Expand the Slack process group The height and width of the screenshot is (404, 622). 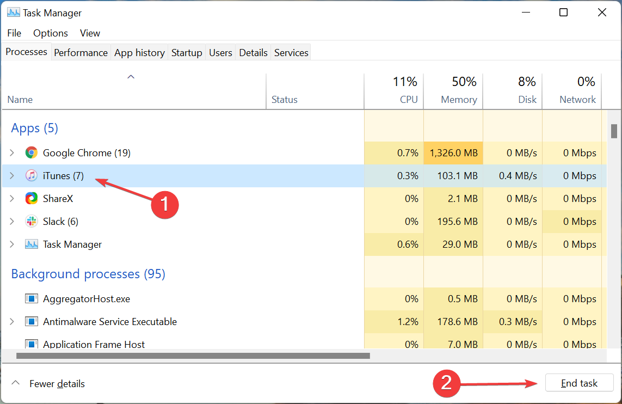(x=12, y=221)
